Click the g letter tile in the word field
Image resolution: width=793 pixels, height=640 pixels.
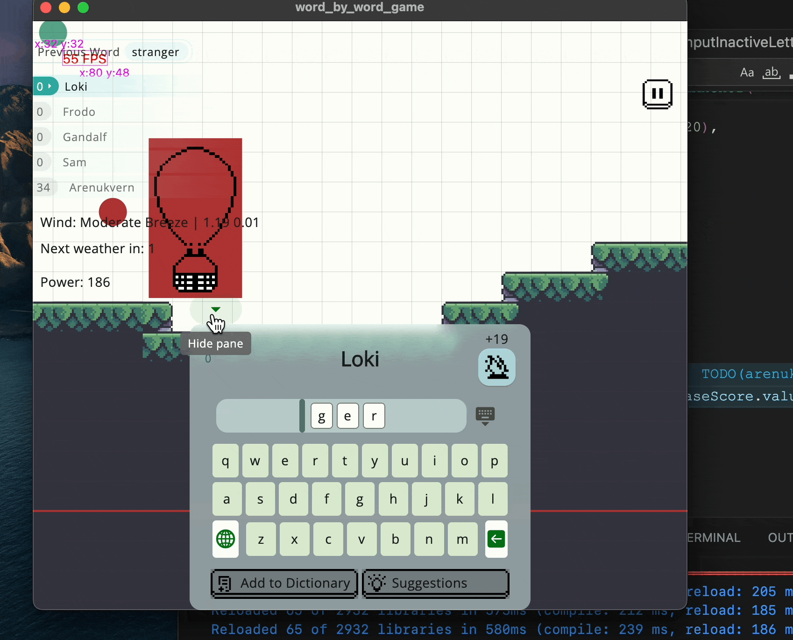click(322, 416)
